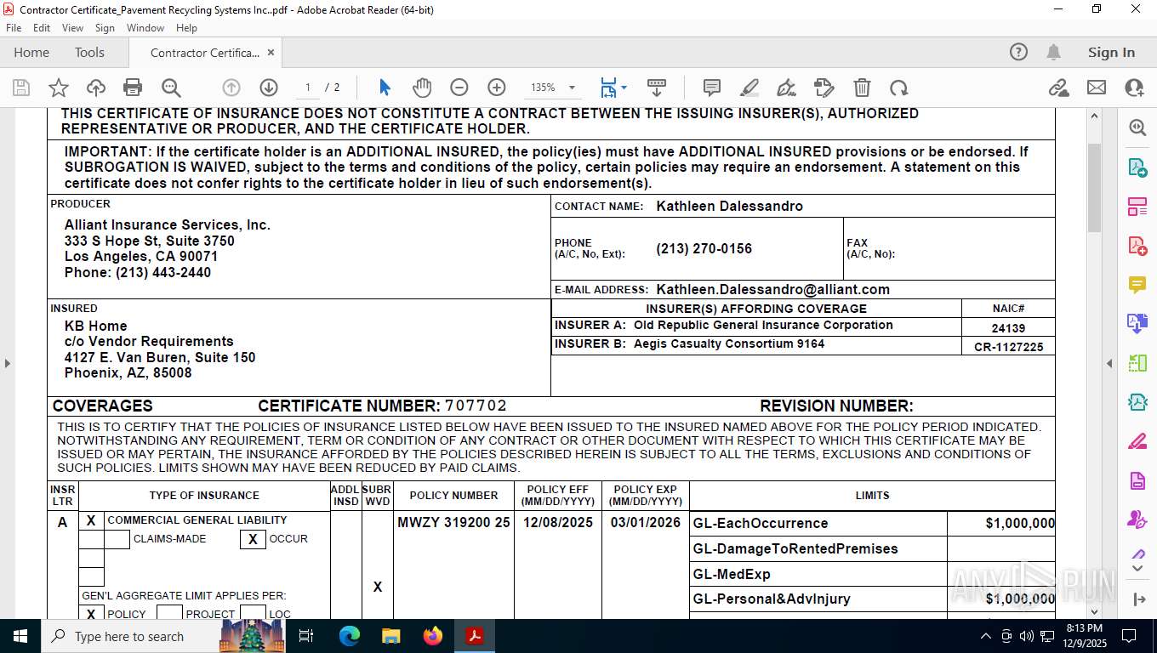Viewport: 1157px width, 653px height.
Task: Click the scrollbar down arrow
Action: (x=1094, y=610)
